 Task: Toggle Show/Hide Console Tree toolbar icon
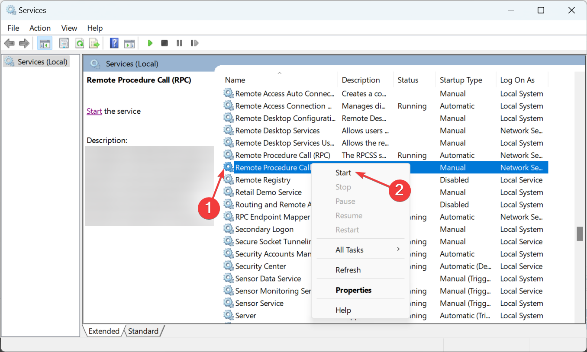pos(45,43)
